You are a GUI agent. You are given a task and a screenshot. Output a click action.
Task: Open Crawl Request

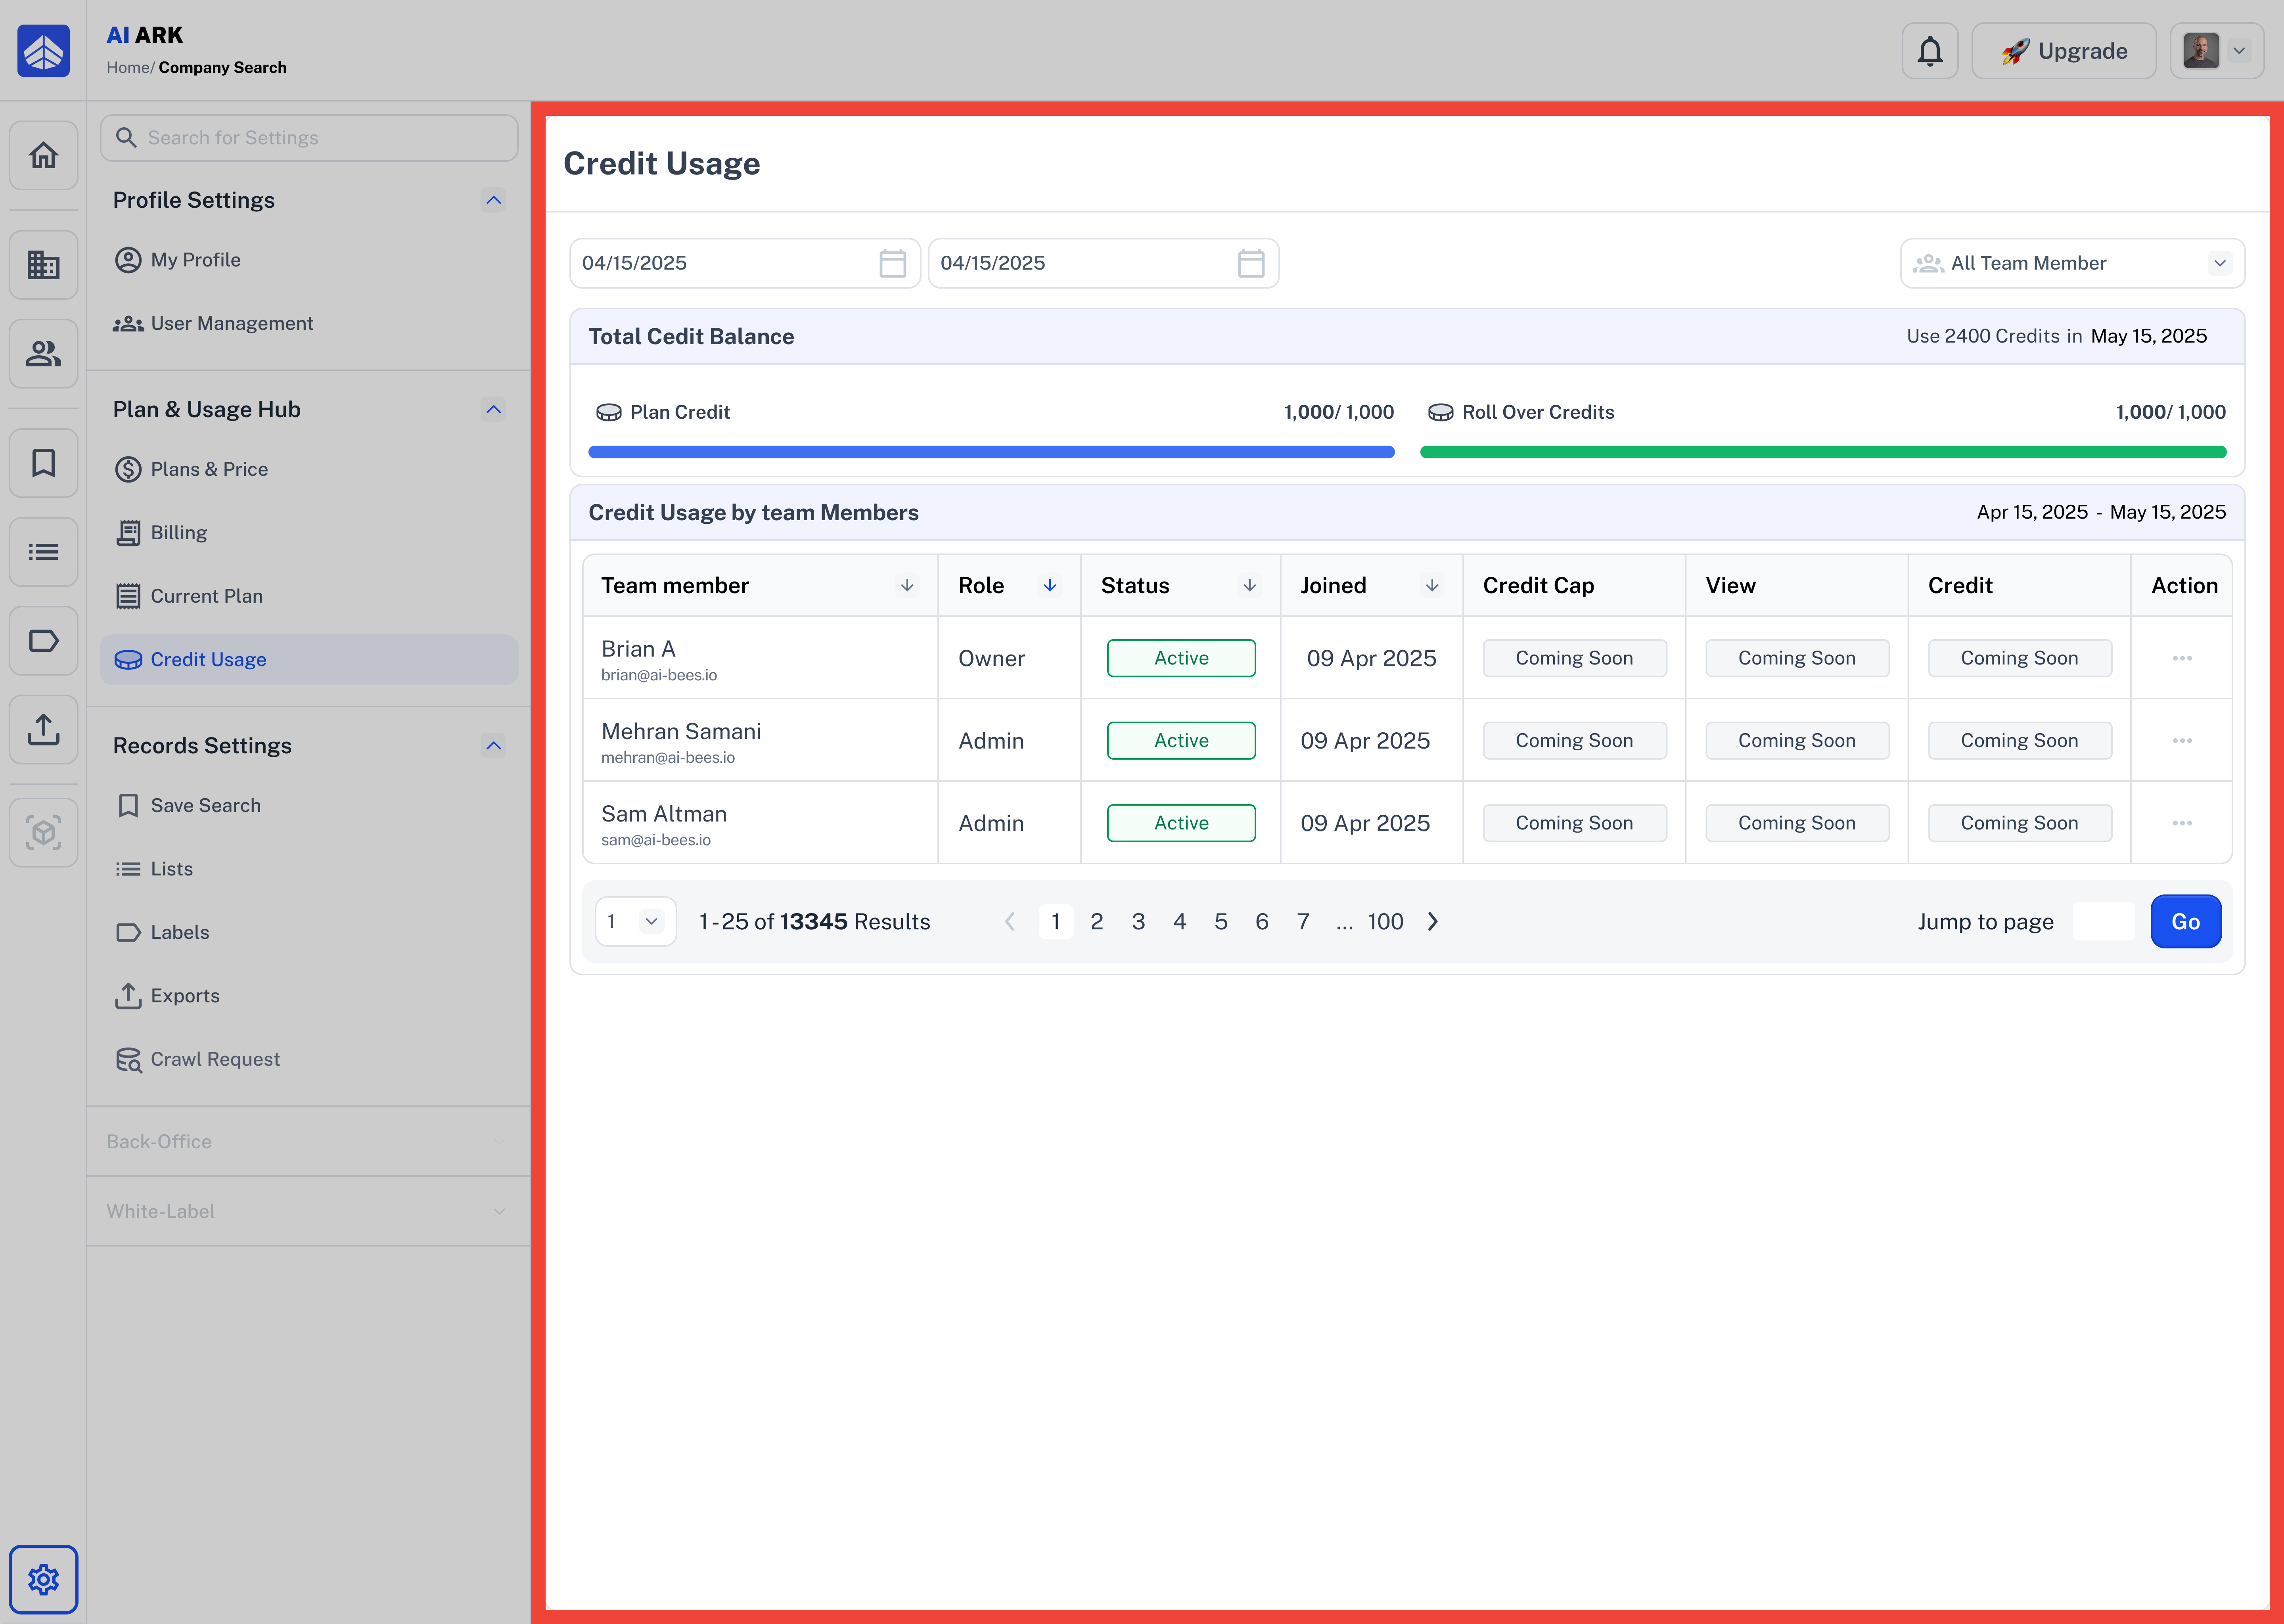coord(308,1059)
